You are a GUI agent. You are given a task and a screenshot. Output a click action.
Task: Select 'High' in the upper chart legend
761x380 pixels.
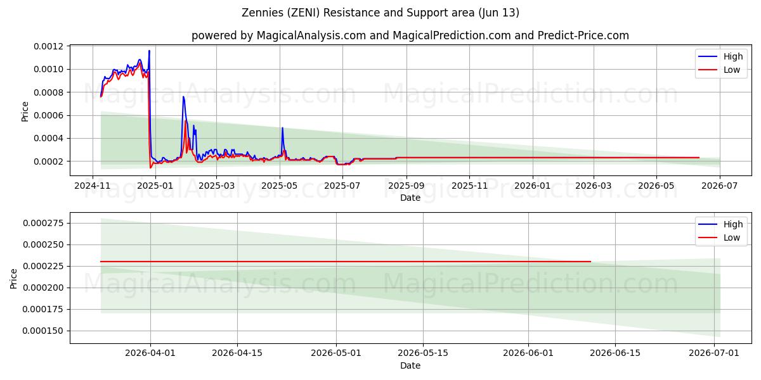click(733, 56)
